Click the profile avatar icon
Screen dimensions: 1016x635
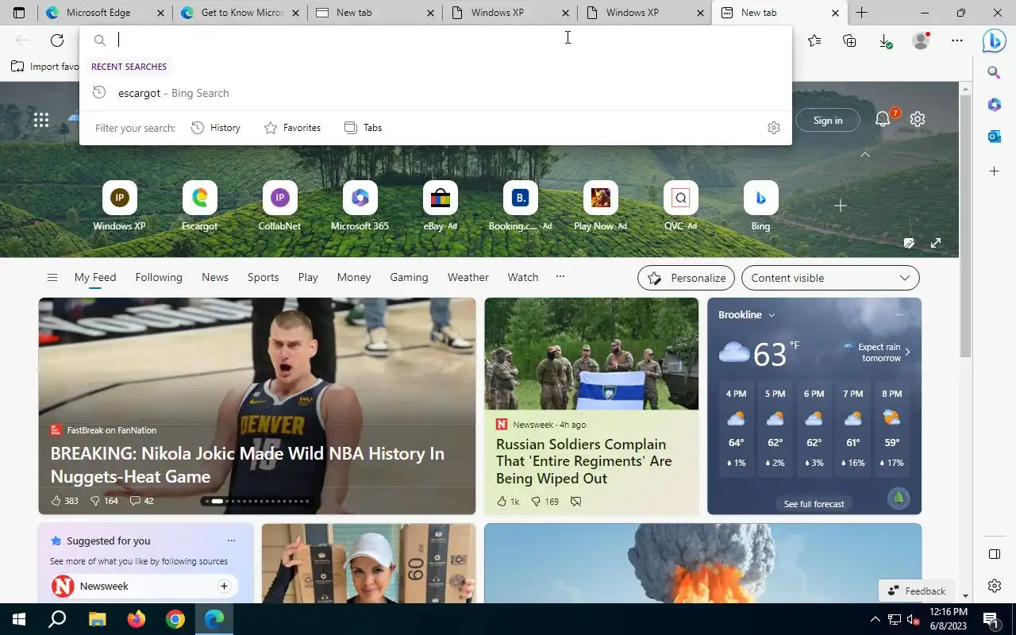click(x=921, y=40)
